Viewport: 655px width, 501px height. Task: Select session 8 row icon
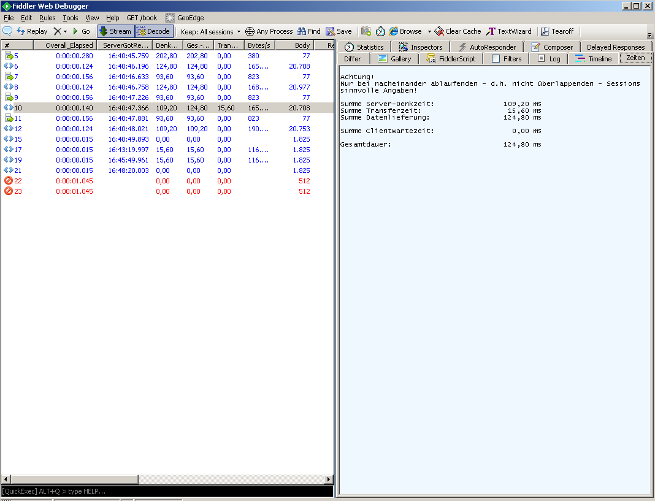coord(9,87)
